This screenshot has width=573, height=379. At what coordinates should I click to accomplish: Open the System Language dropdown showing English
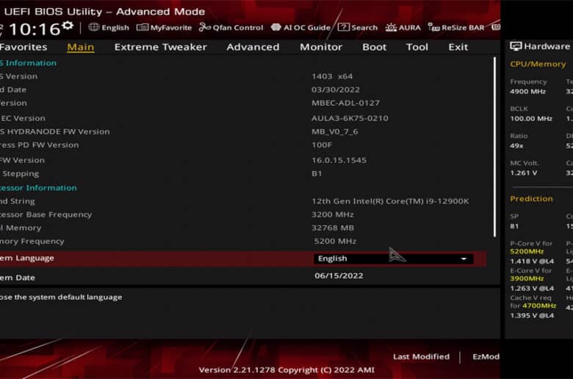coord(393,259)
